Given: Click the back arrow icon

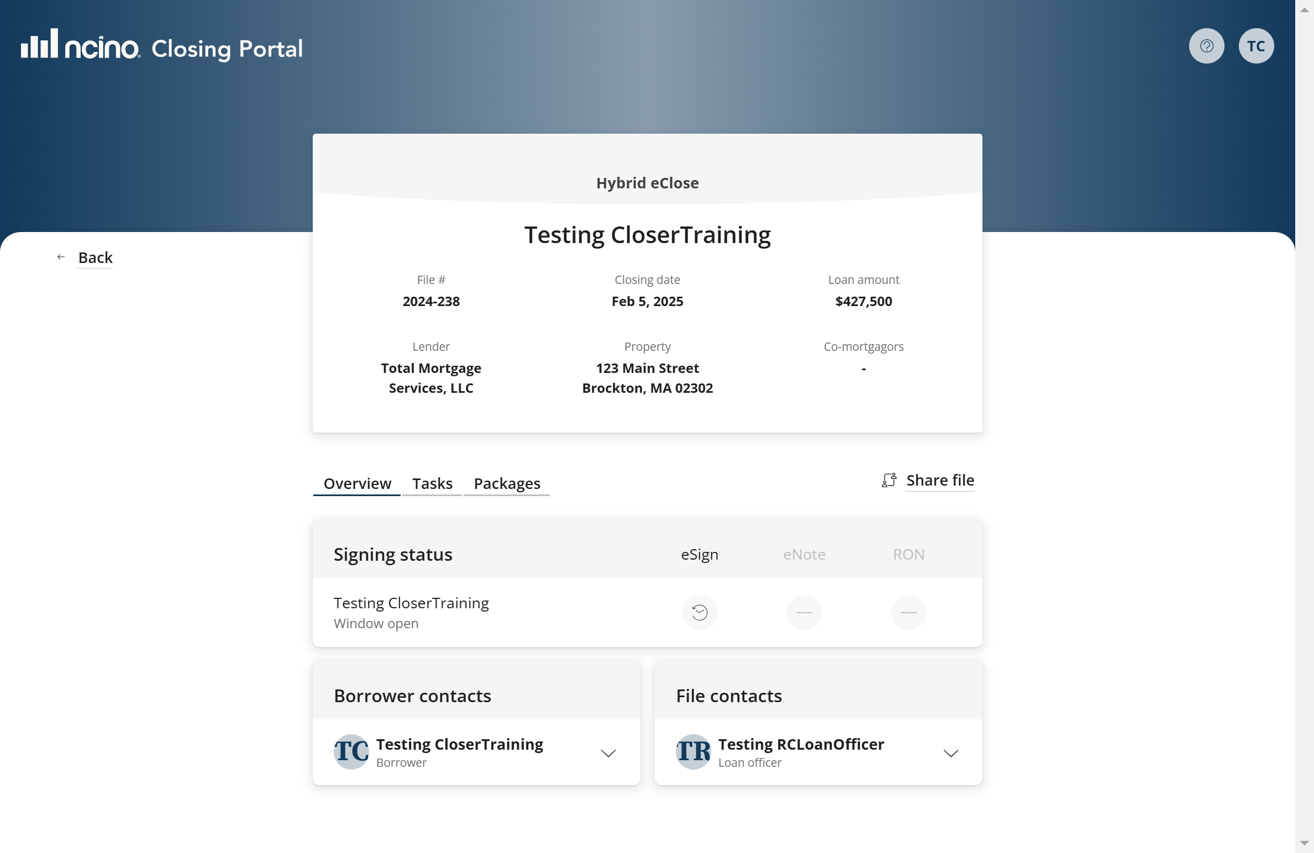Looking at the screenshot, I should (61, 257).
